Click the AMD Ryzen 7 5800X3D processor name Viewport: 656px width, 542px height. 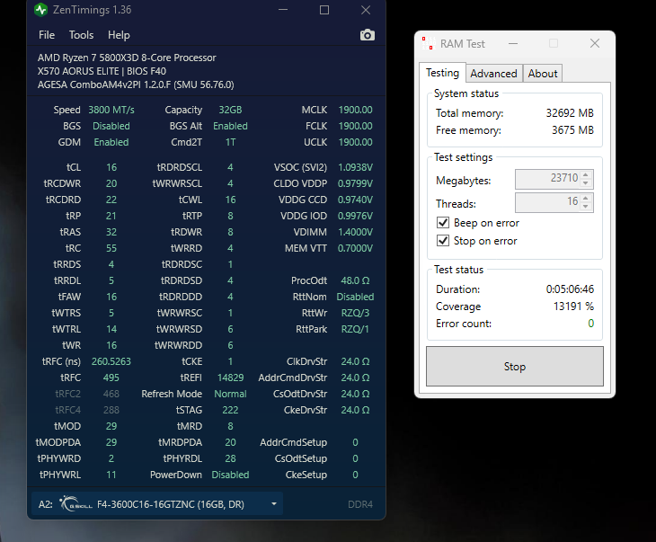[x=127, y=58]
